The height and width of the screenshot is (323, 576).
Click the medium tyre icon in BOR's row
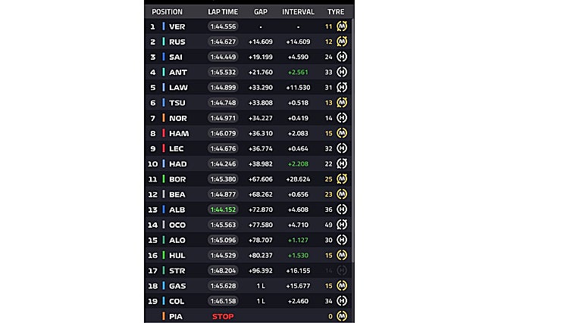(x=342, y=179)
